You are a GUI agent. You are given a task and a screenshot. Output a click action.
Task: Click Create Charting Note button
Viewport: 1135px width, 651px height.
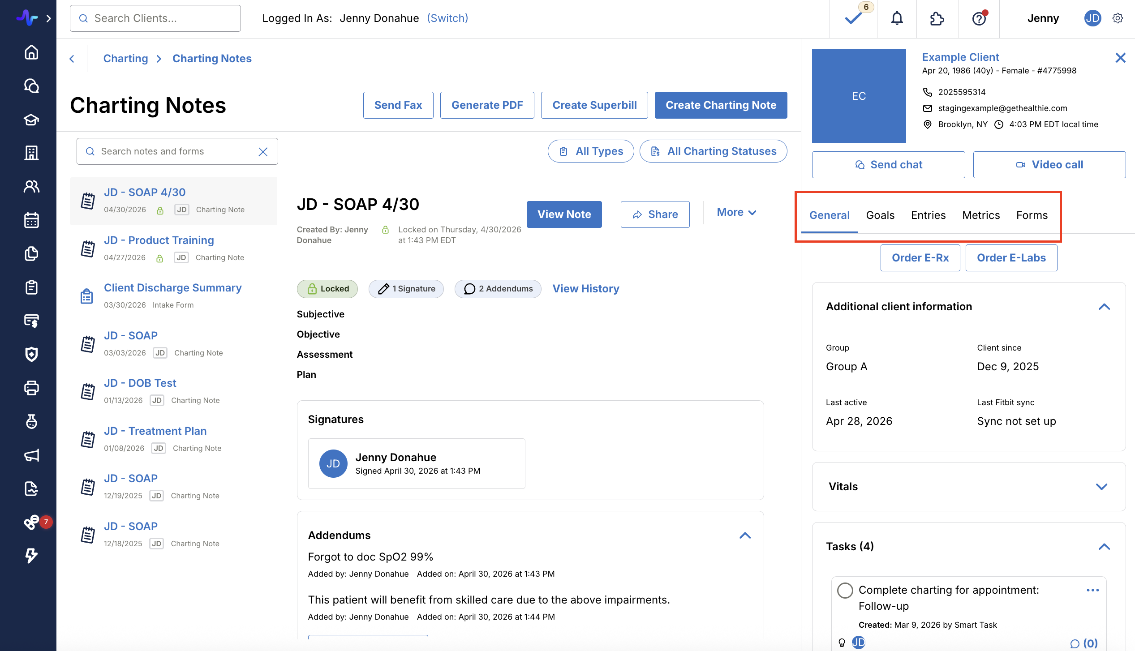click(x=721, y=105)
